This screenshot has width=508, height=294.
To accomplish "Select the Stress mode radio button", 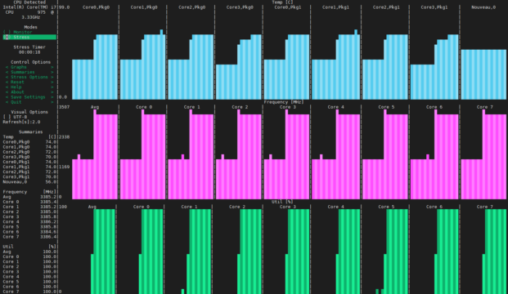I will coord(29,38).
